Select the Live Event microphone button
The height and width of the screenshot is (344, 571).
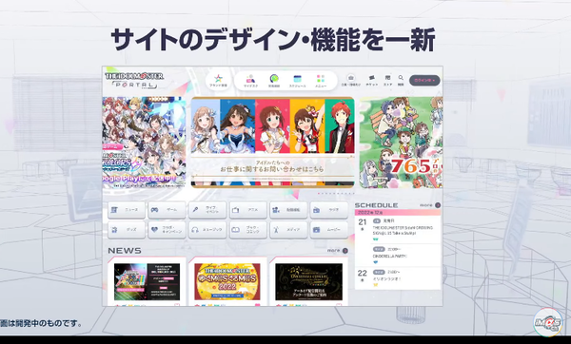pyautogui.click(x=207, y=210)
